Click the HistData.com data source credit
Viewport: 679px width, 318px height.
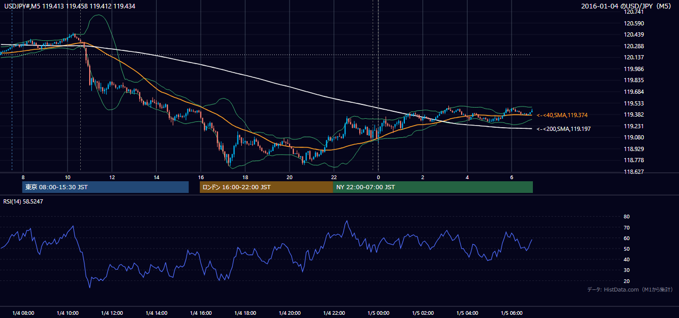click(630, 289)
